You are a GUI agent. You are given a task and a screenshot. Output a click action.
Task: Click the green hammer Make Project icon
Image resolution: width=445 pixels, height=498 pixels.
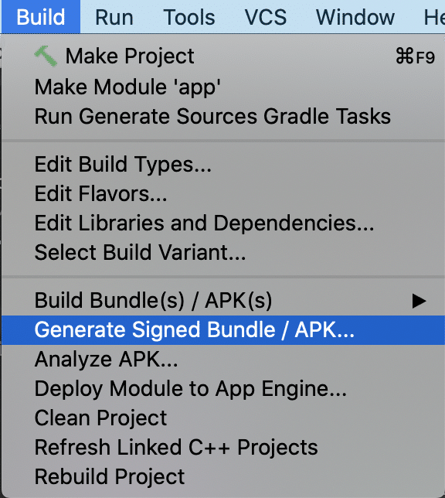(x=46, y=56)
